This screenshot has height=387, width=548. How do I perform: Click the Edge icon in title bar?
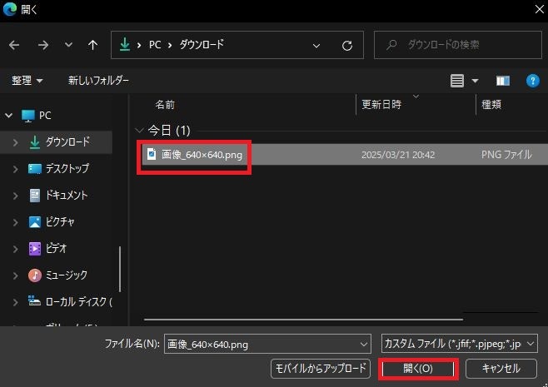[9, 9]
